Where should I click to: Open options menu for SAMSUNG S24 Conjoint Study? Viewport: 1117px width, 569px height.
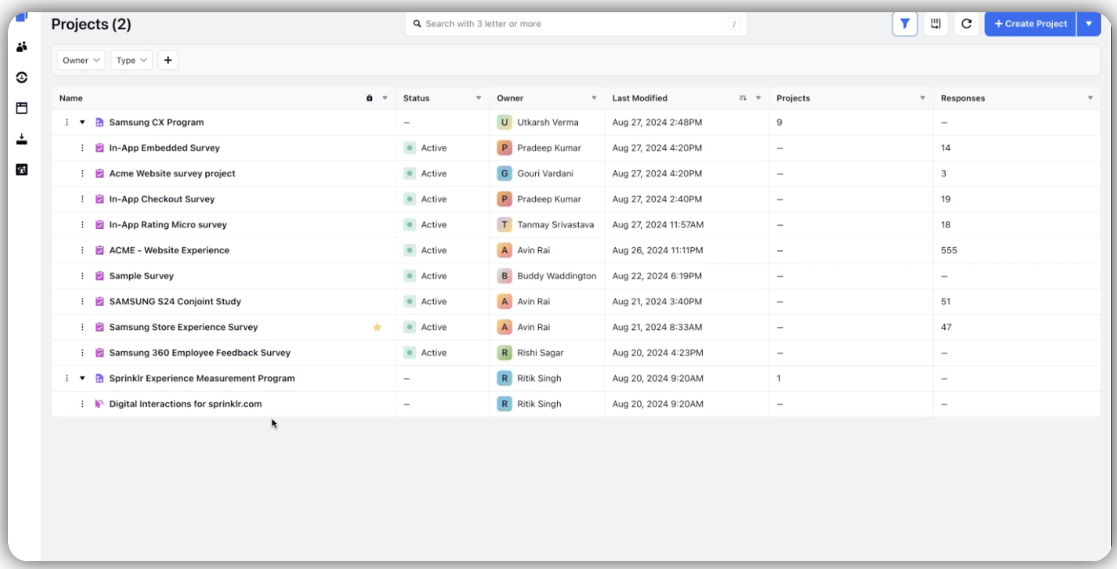(x=82, y=301)
